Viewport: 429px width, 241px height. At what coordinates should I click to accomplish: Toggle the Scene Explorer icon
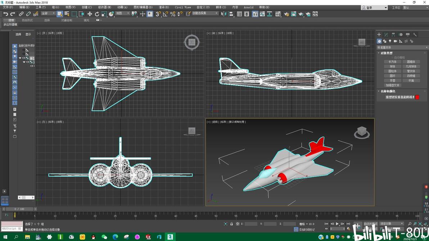[x=239, y=14]
